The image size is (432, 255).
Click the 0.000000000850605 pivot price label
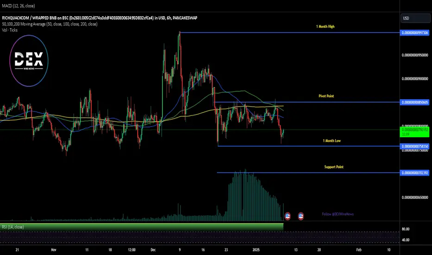click(x=415, y=102)
